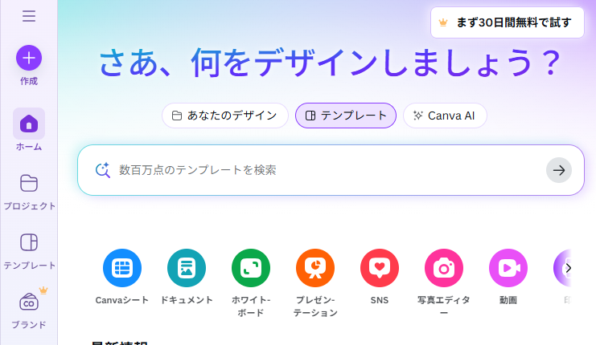Switch to the テンプレート pill tab
596x345 pixels.
pos(346,116)
